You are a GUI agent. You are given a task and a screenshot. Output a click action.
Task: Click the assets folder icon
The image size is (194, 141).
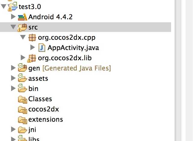22,78
